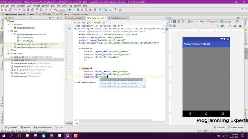The image size is (248, 139).
Task: Collapse the manifests folder
Action: [8, 25]
